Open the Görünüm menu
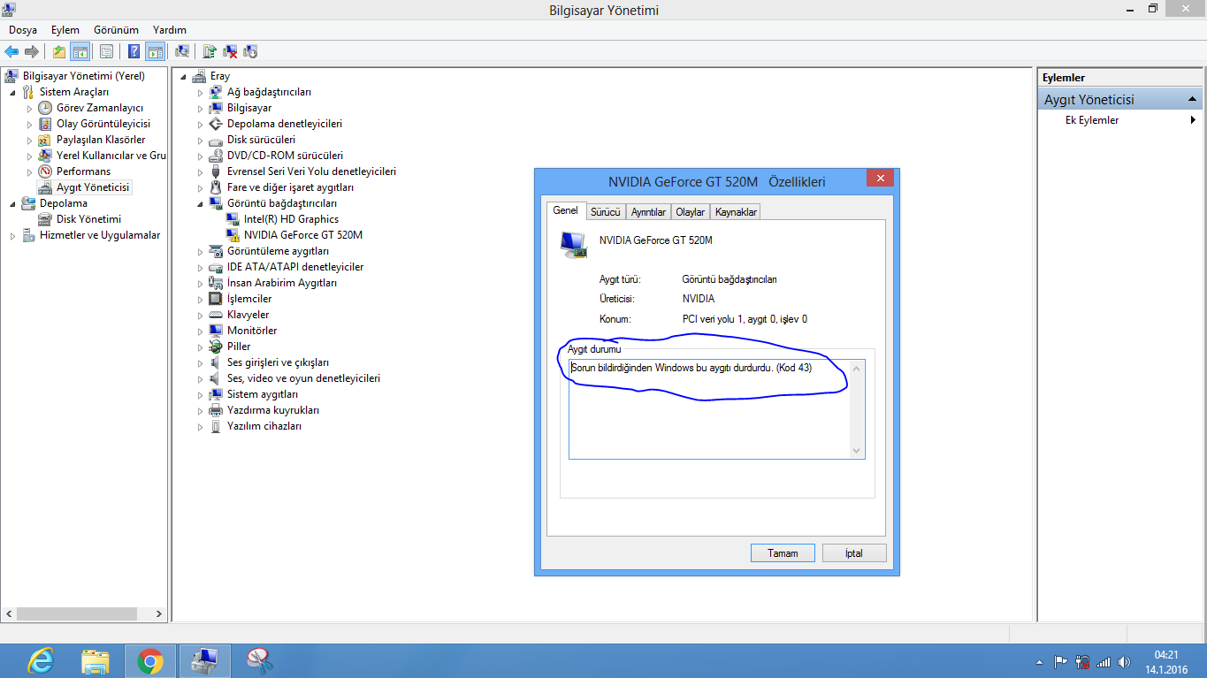The image size is (1207, 678). 116,30
